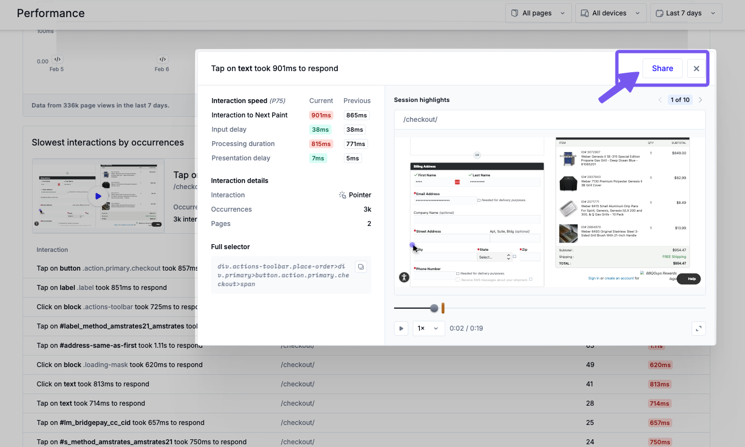
Task: Select the row "Click on block .loading-mask"
Action: coord(366,365)
